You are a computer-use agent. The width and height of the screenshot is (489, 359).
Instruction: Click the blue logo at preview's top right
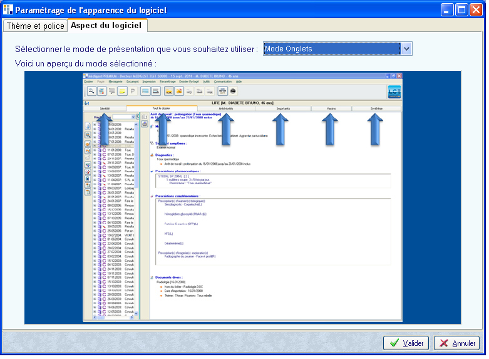click(x=394, y=91)
